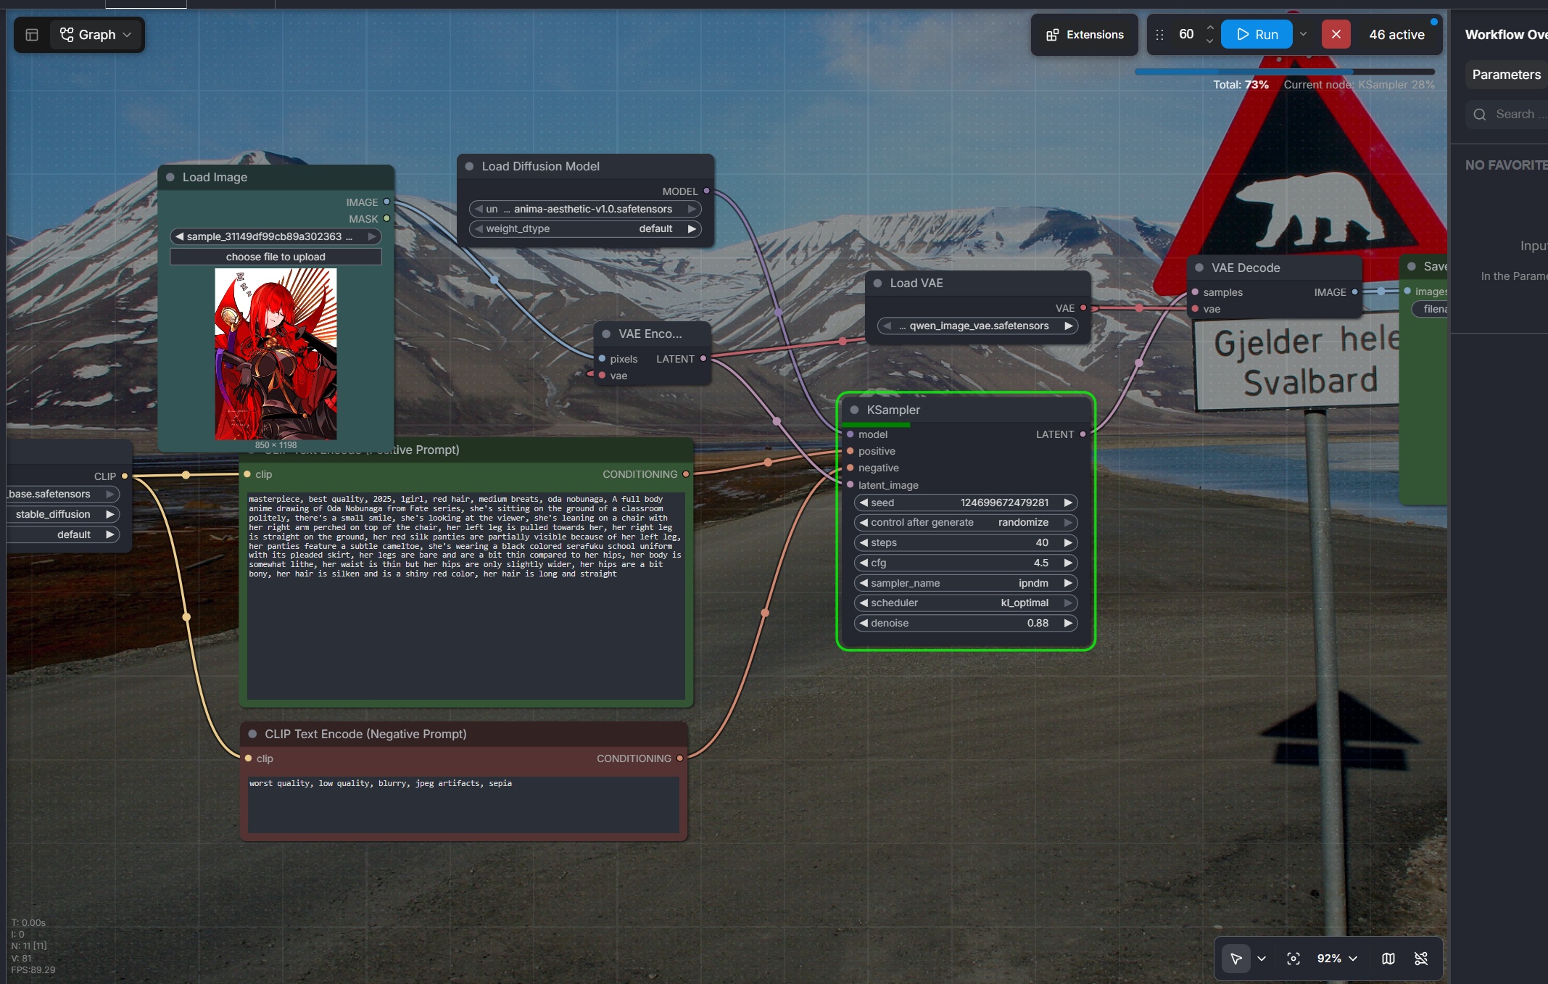Click the select-mode cursor icon in canvas toolbar
Screen dimensions: 1548x984
pyautogui.click(x=1236, y=959)
